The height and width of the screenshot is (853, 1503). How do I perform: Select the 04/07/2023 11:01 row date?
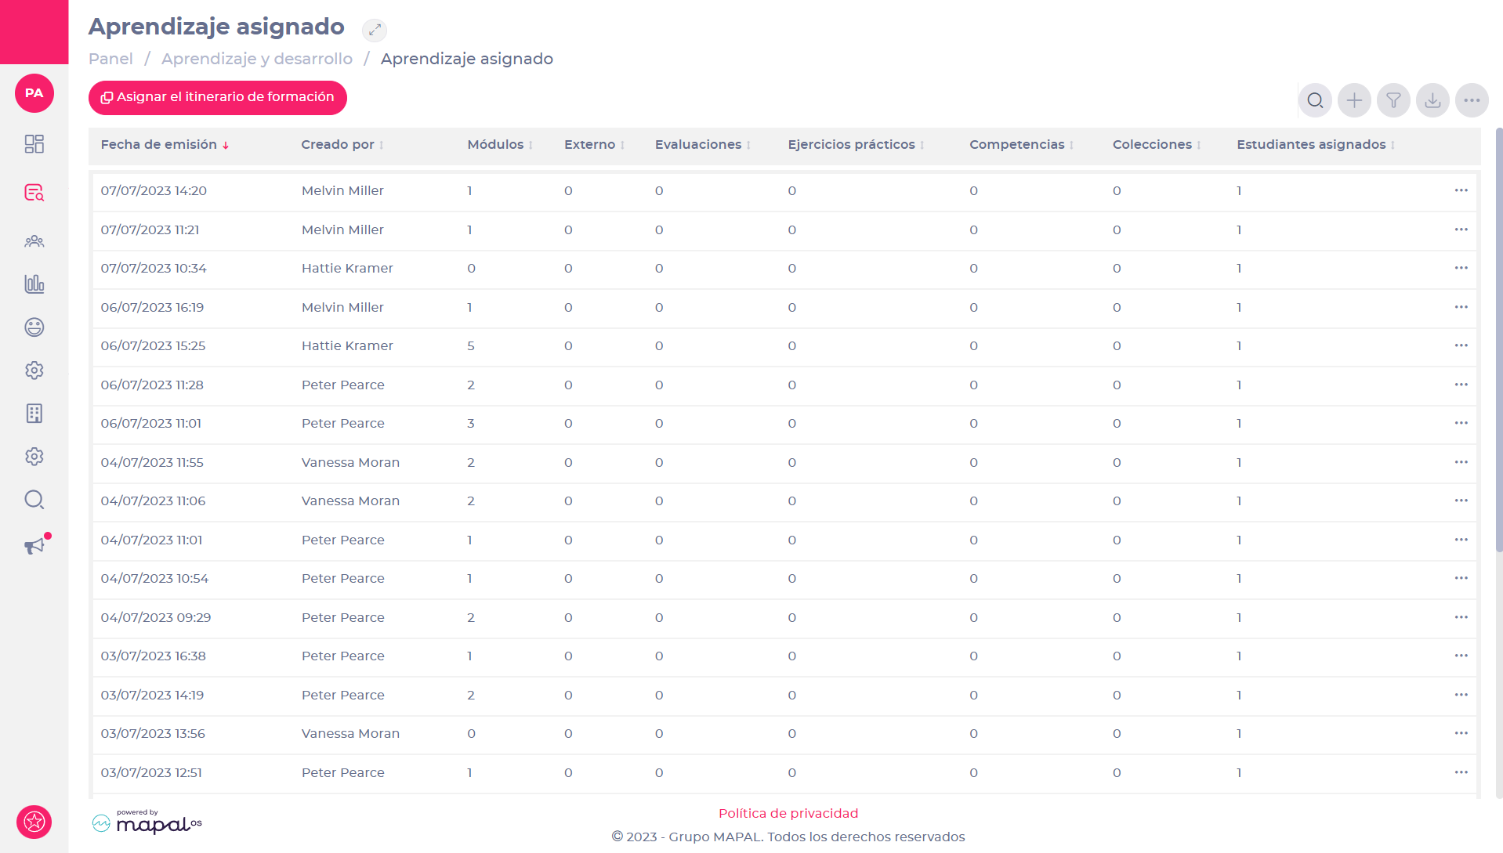(151, 540)
